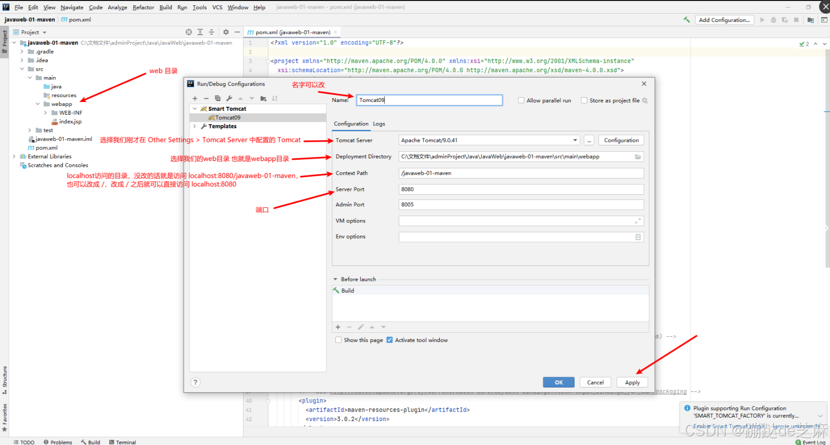Open Project Structure icon in main toolbar

810,20
